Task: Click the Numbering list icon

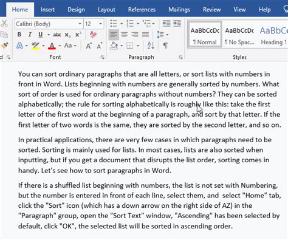Action: (x=130, y=24)
